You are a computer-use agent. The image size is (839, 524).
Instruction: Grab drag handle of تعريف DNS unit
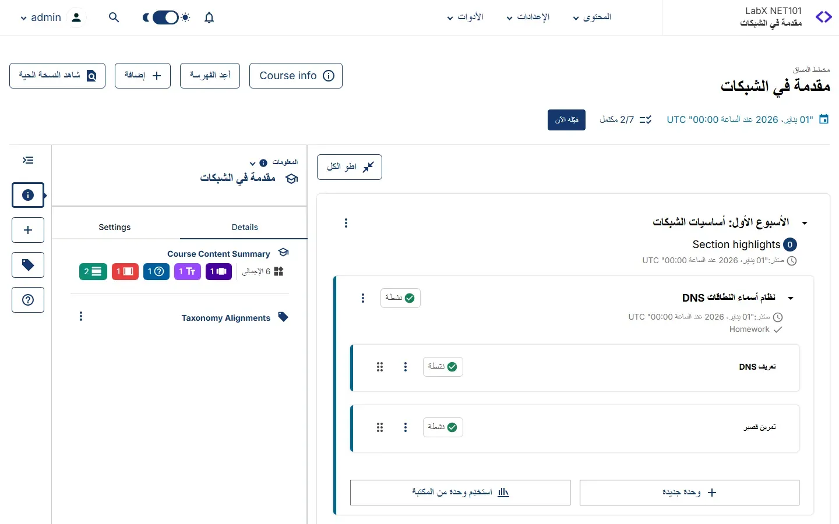[380, 367]
